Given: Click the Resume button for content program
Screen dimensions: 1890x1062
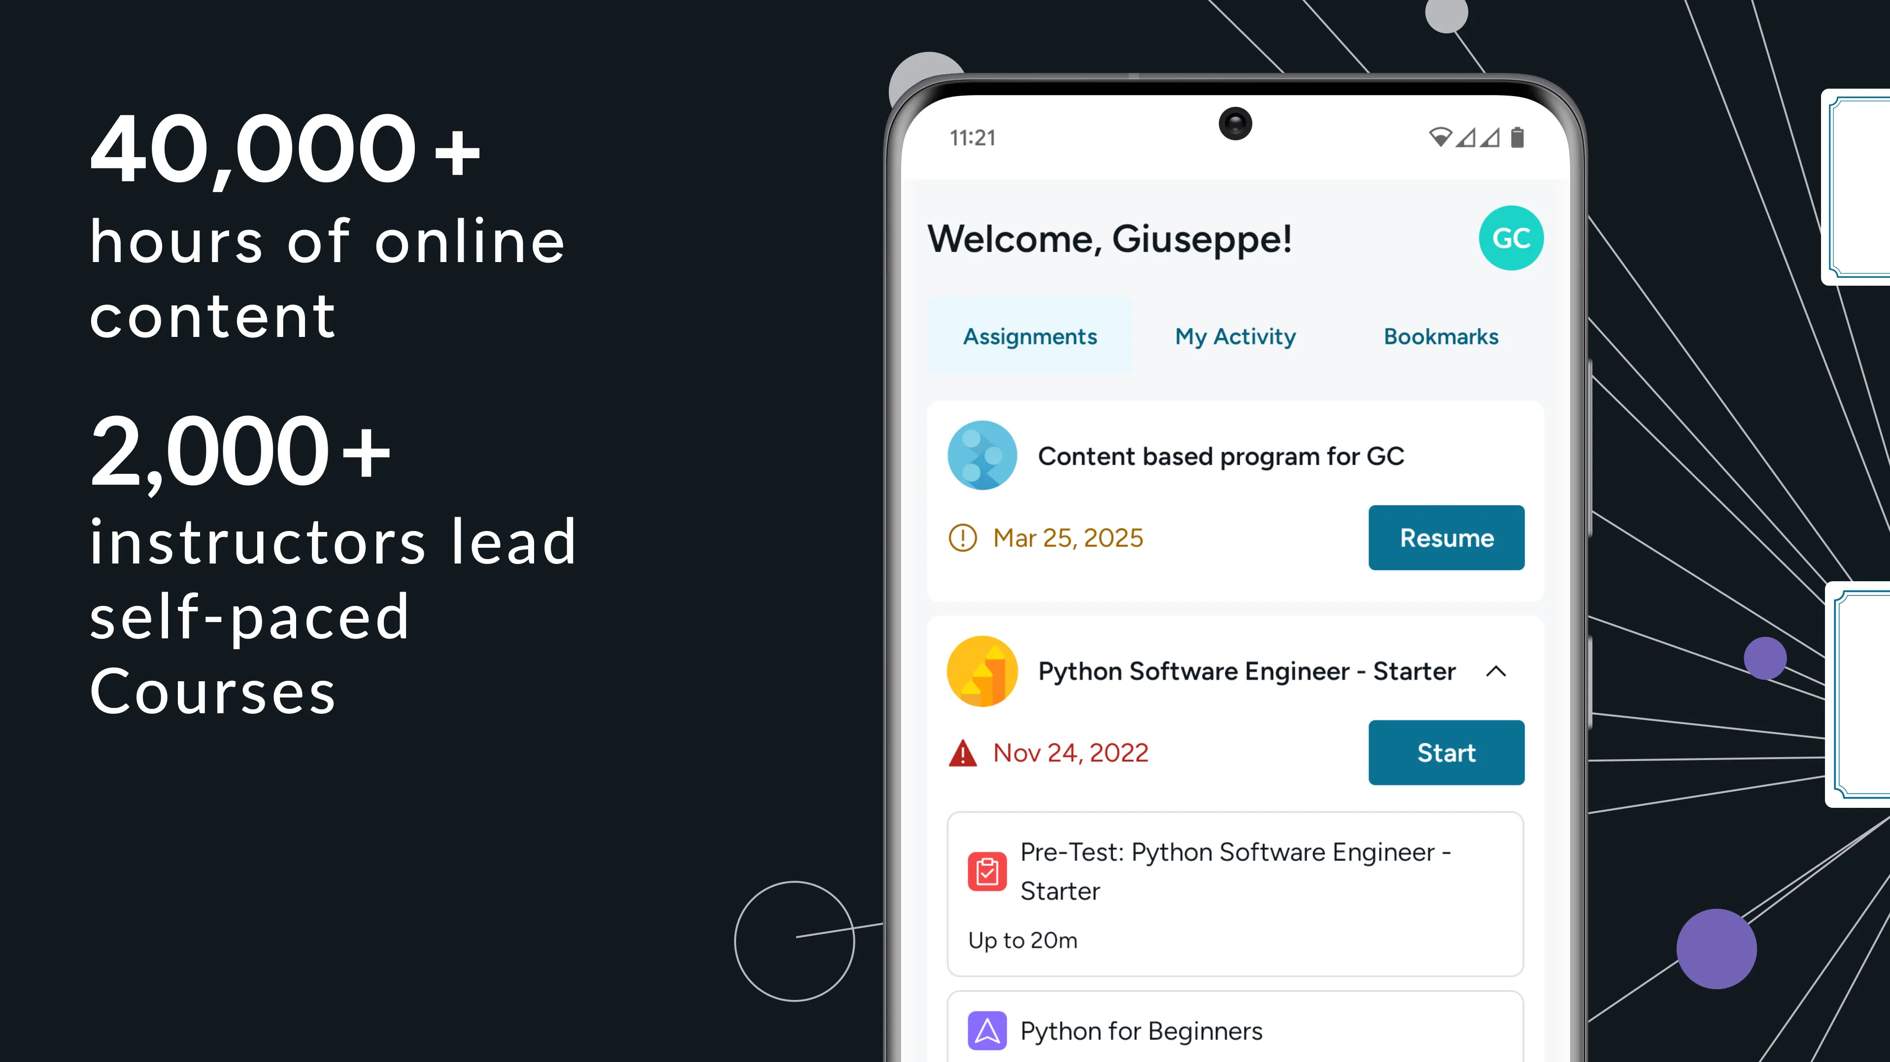Looking at the screenshot, I should click(1445, 537).
